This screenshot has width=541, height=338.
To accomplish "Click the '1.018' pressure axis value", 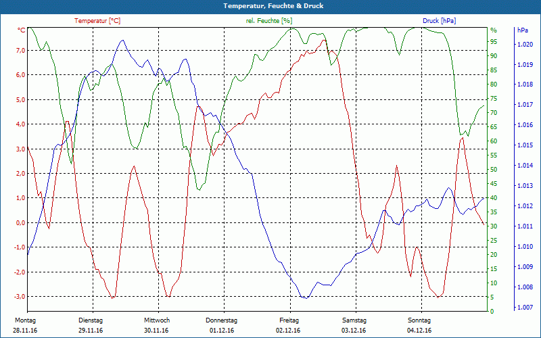I will coord(525,85).
